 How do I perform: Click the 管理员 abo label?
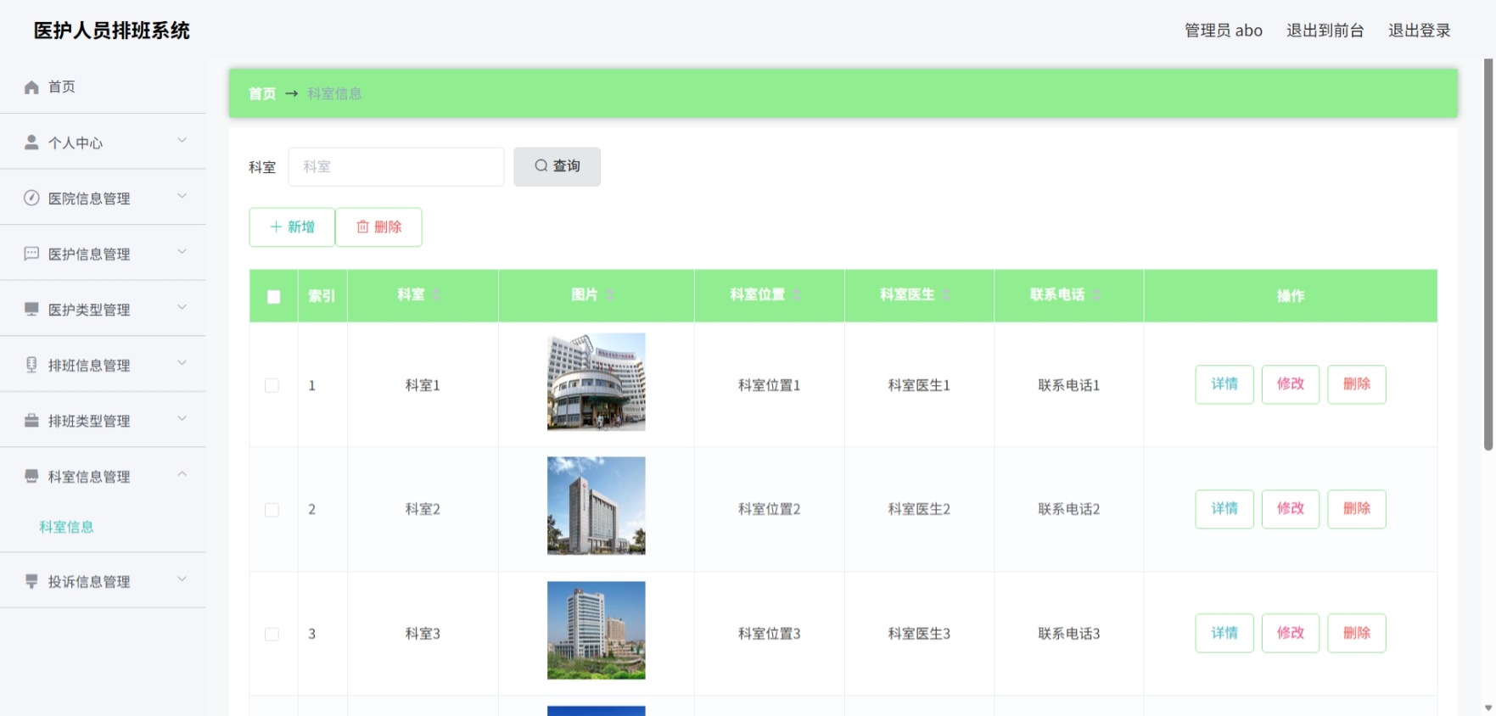coord(1223,31)
